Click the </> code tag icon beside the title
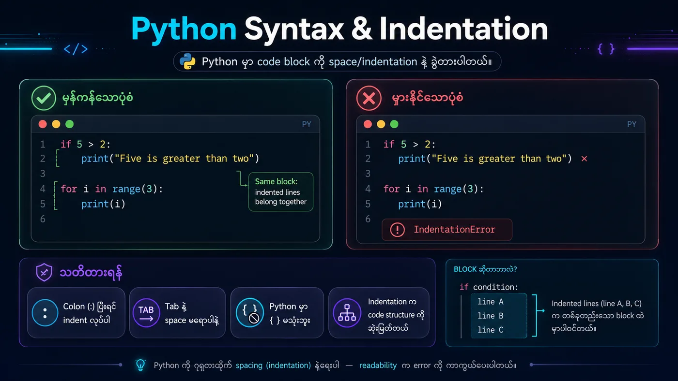 point(76,49)
